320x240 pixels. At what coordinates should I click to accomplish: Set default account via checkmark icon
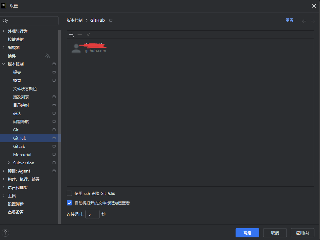(x=88, y=34)
